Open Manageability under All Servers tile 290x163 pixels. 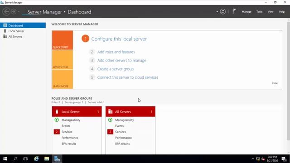tap(125, 120)
